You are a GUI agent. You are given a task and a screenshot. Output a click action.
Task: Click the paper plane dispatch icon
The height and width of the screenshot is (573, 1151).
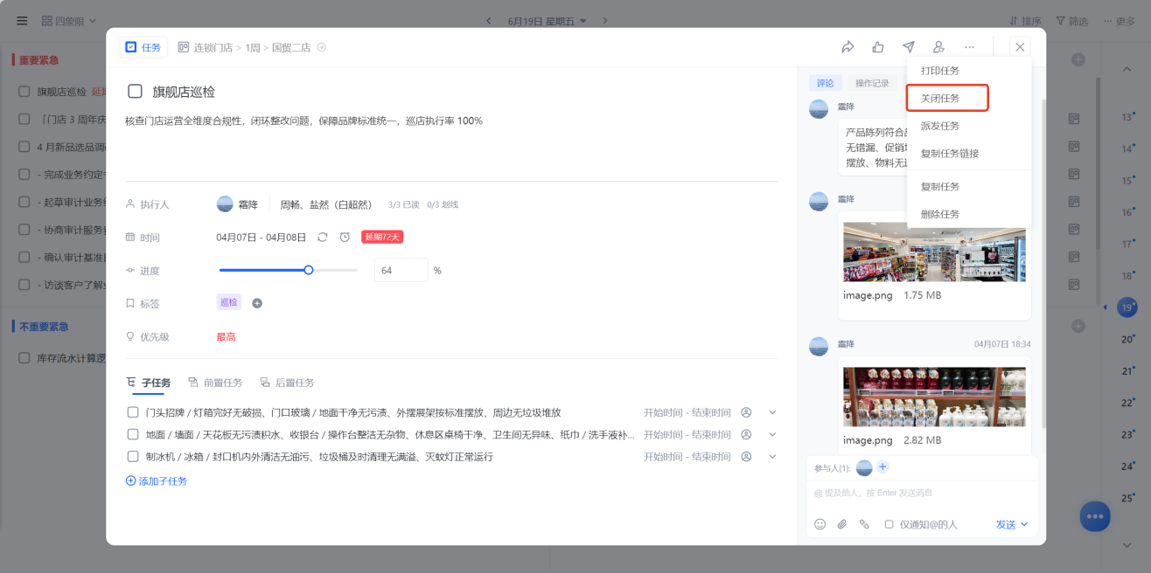pyautogui.click(x=909, y=47)
